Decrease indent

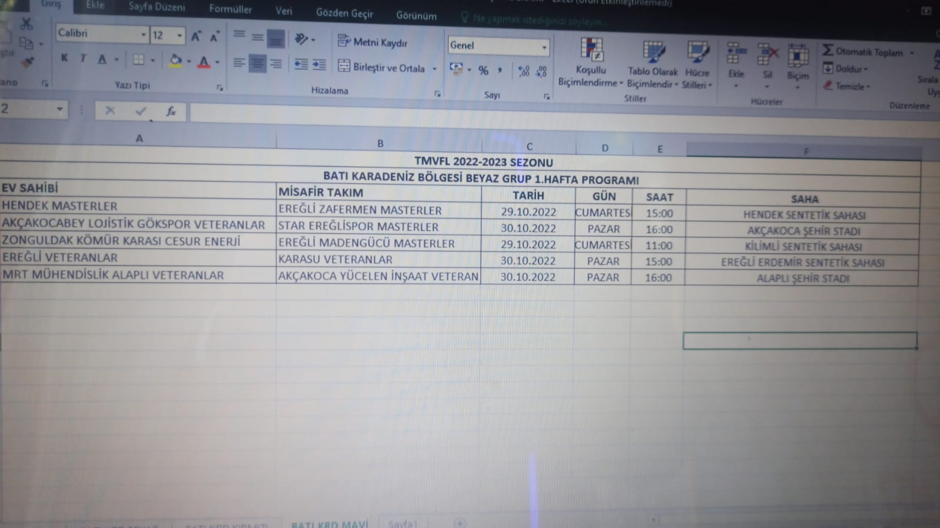coord(301,64)
